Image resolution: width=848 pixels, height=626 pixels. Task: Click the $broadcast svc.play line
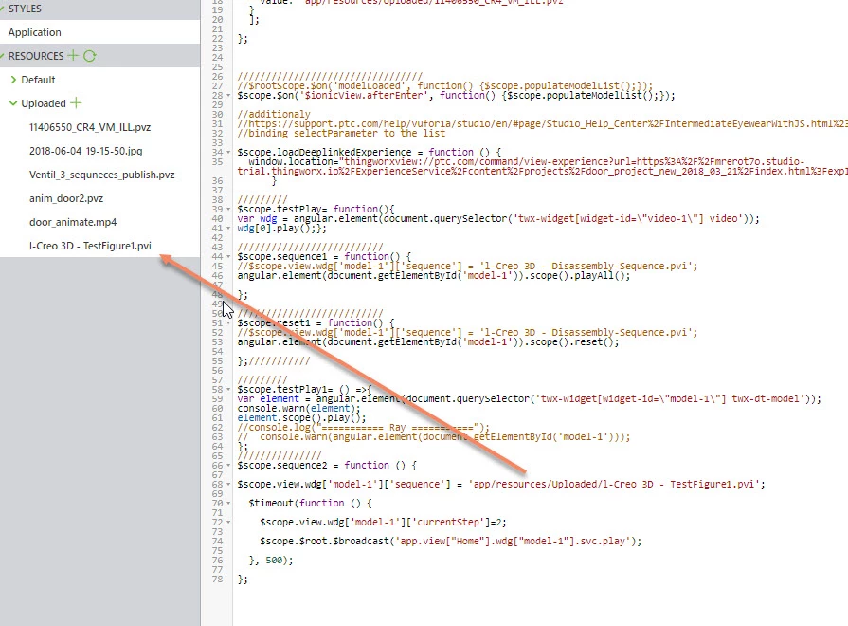coord(450,541)
